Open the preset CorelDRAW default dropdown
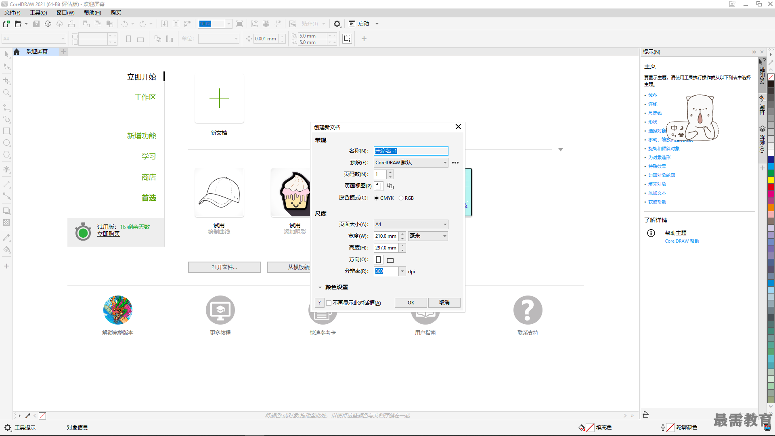This screenshot has width=775, height=436. point(411,163)
